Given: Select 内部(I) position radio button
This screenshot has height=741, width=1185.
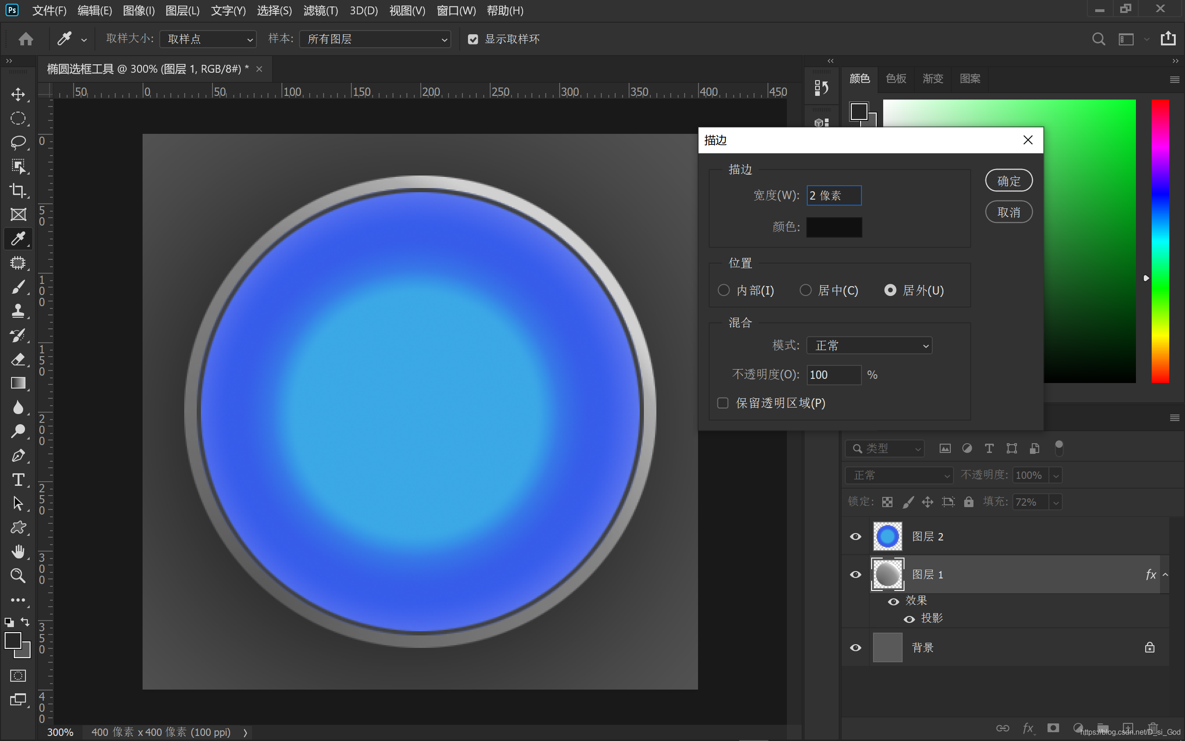Looking at the screenshot, I should [724, 290].
